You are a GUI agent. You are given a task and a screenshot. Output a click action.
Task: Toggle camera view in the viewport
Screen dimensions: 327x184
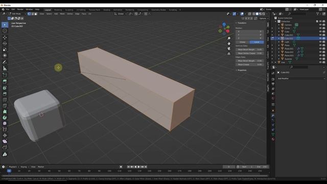tap(229, 49)
